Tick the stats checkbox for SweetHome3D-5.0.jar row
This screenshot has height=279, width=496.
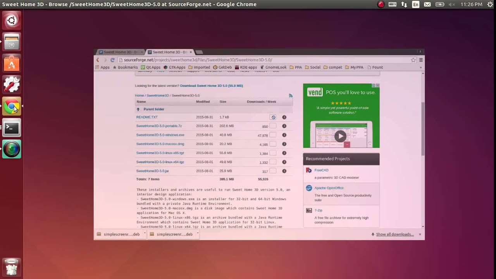273,171
